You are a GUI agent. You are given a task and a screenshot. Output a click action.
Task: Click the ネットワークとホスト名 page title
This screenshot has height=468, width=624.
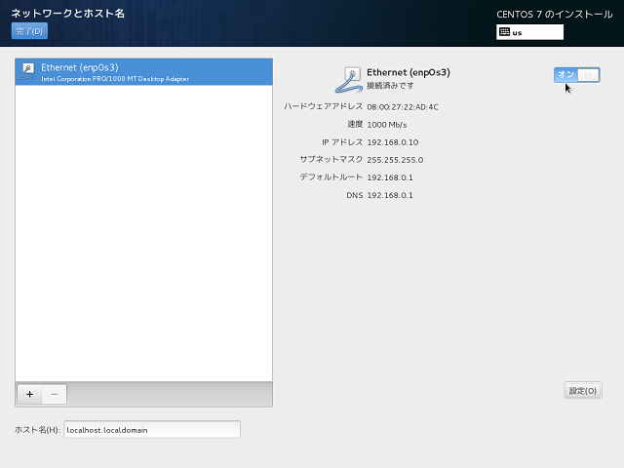point(67,14)
